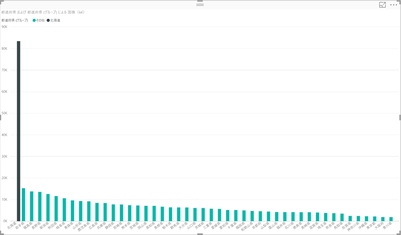Select the 富山県 bar
The image size is (401, 235).
276,216
